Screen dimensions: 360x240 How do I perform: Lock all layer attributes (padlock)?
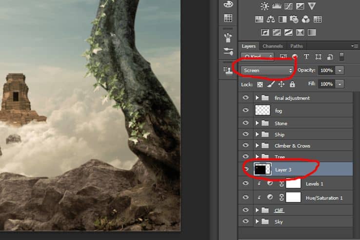click(292, 84)
